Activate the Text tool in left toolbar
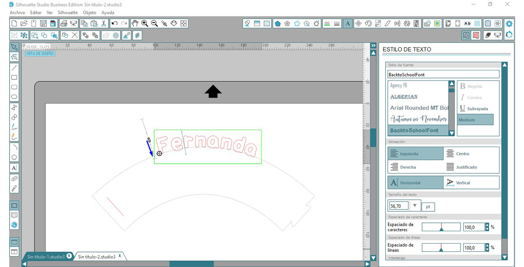This screenshot has width=524, height=267. point(14,168)
